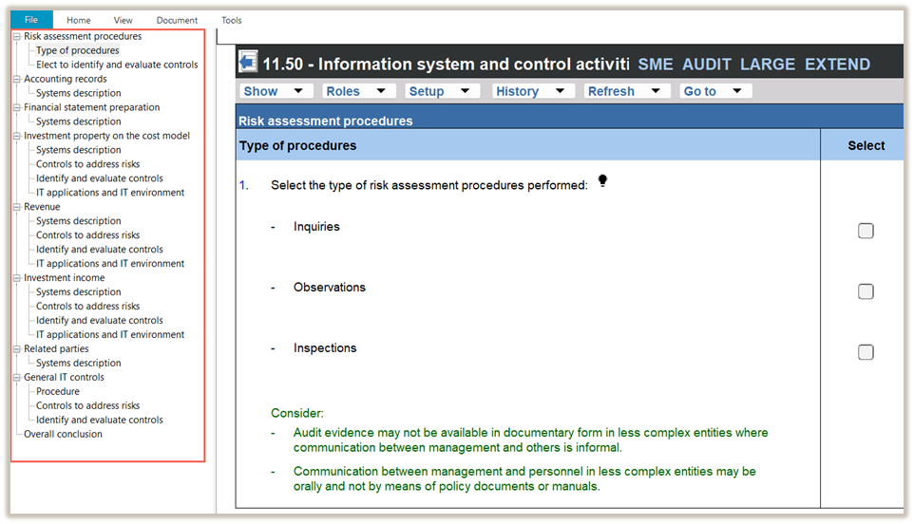
Task: Select Elect to identify and evaluate controls
Action: pyautogui.click(x=117, y=65)
